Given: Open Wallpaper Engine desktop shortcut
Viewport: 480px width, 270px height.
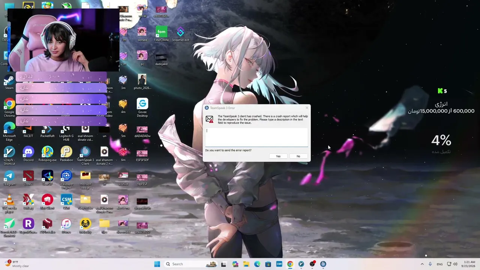Looking at the screenshot, I should tap(66, 180).
